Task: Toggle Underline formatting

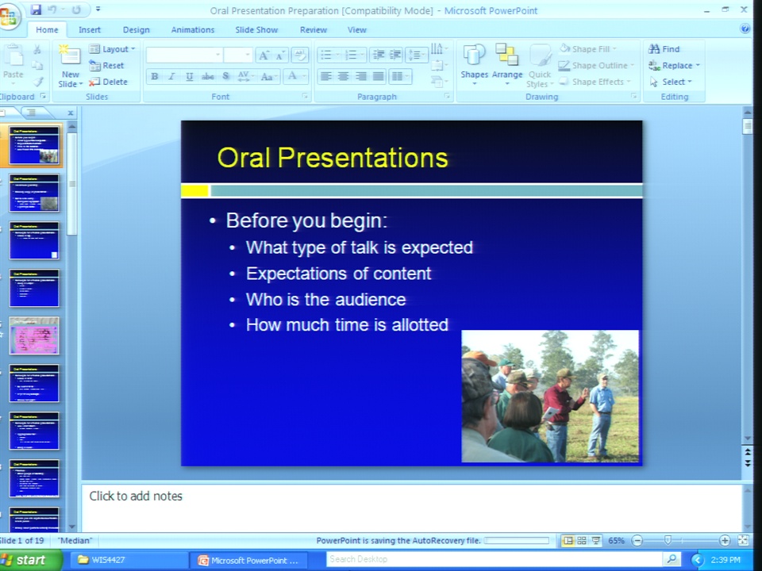Action: pos(190,76)
